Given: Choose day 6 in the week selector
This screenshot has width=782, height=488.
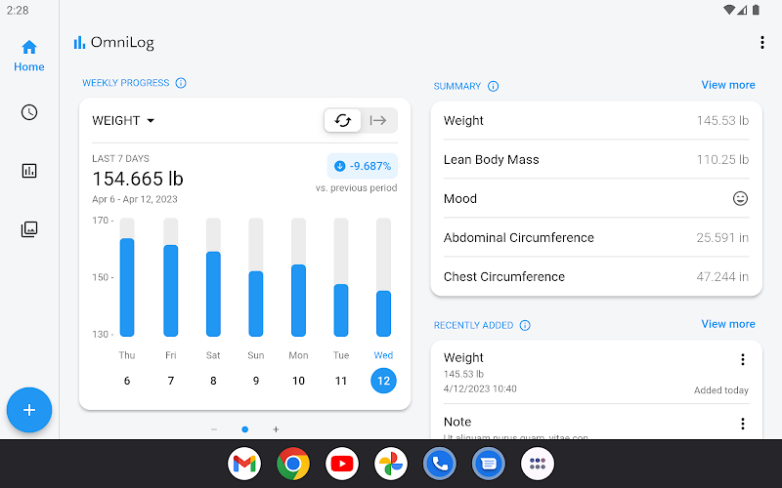Looking at the screenshot, I should coord(127,381).
